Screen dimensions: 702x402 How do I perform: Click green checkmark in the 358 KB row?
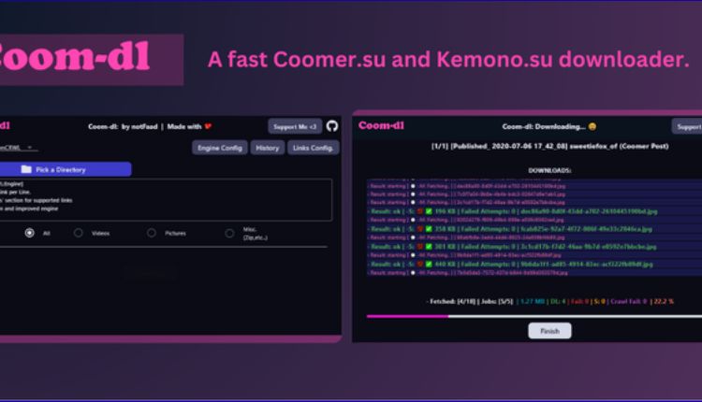pos(429,229)
